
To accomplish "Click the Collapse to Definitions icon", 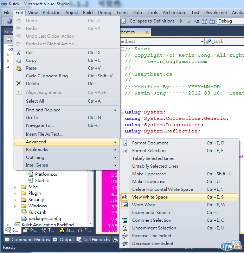I will tap(123, 21).
